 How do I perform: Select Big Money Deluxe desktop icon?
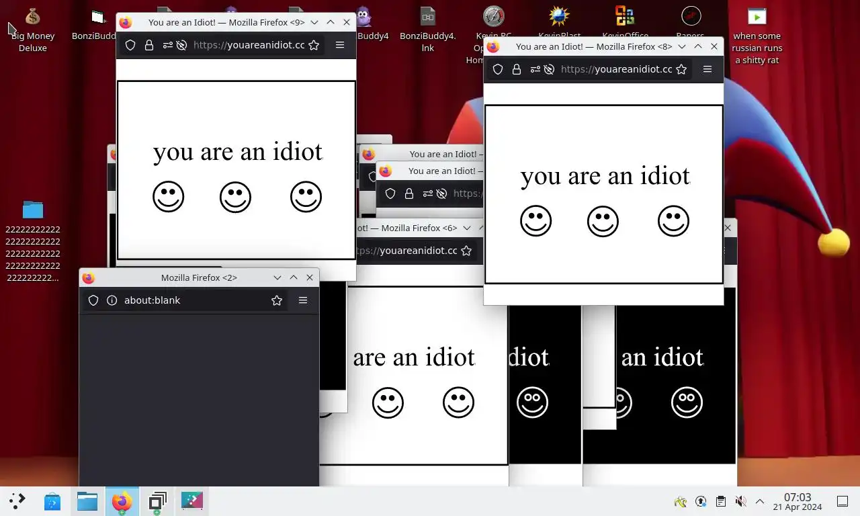(32, 30)
